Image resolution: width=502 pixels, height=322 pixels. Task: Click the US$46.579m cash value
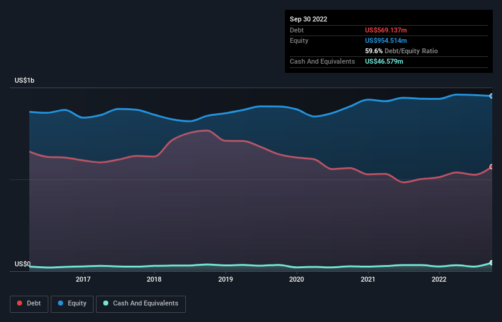pyautogui.click(x=384, y=61)
